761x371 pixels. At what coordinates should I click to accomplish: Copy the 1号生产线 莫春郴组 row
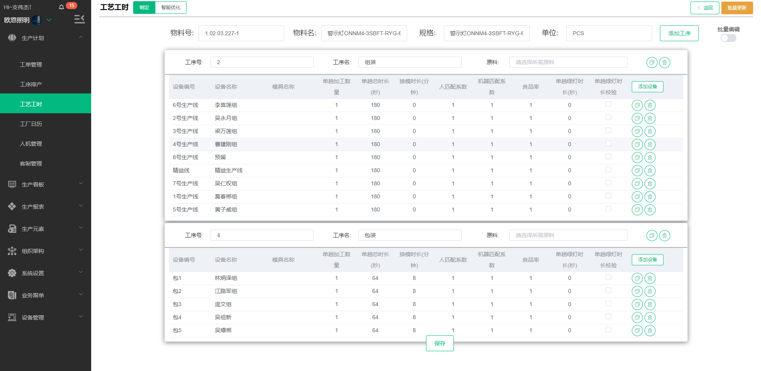pyautogui.click(x=637, y=197)
